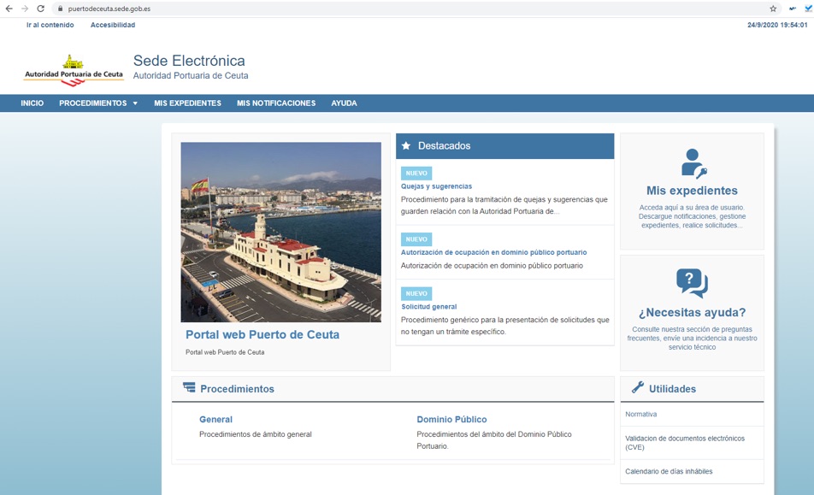Viewport: 814px width, 495px height.
Task: Click the Mis expedientes user-key icon
Action: click(x=693, y=164)
